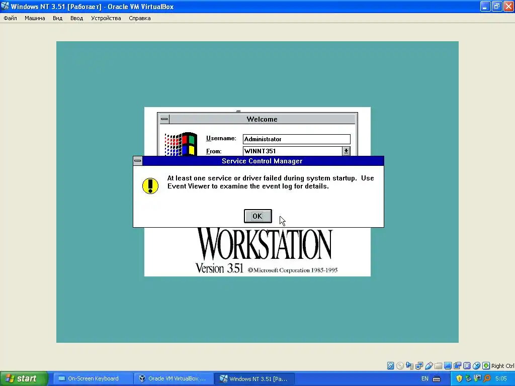This screenshot has width=515, height=386.
Task: Open Service Control Manager system menu box
Action: (x=138, y=161)
